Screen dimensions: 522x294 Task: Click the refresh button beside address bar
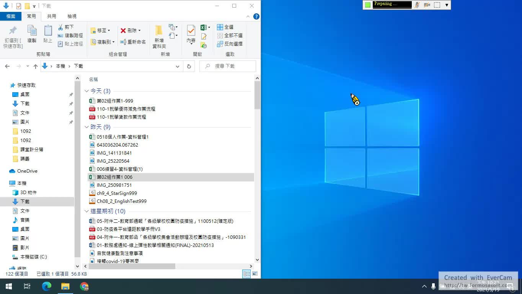click(x=189, y=66)
